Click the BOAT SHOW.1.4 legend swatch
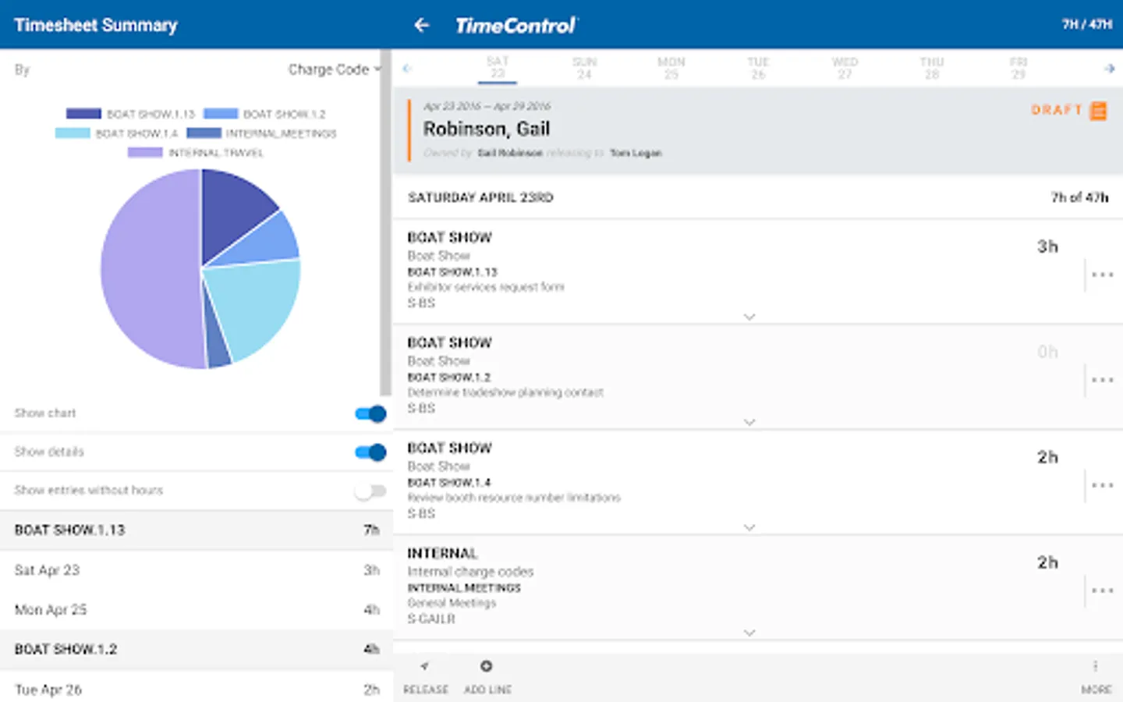This screenshot has height=702, width=1123. click(73, 133)
